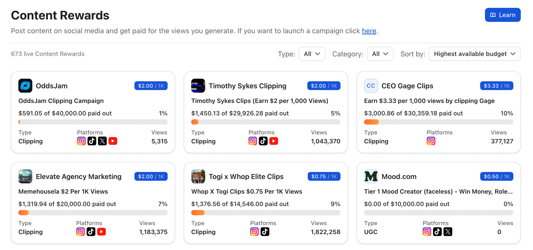Open the Timothy Sykes Clipping profile thumbnail
Screen dimensions: 533x250
coord(198,86)
